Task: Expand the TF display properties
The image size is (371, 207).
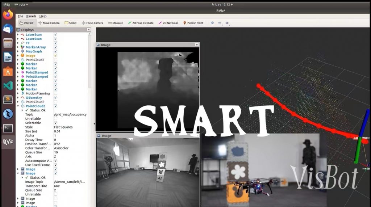Action: click(x=18, y=43)
